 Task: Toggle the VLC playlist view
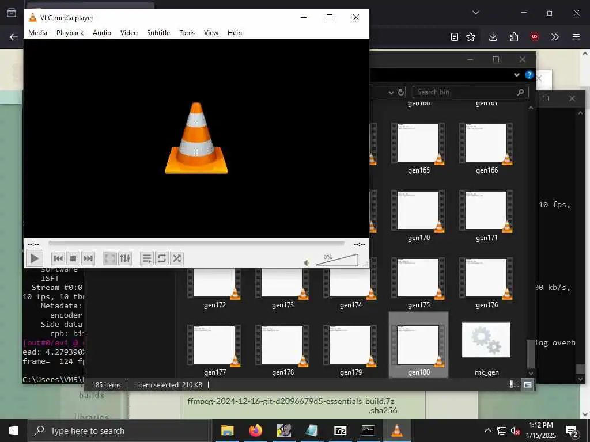coord(146,258)
